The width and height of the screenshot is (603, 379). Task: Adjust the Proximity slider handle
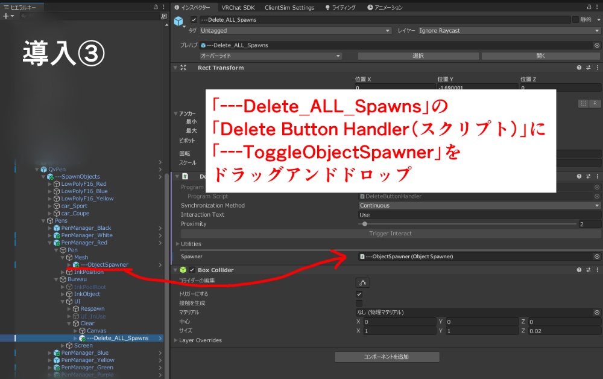click(x=365, y=224)
